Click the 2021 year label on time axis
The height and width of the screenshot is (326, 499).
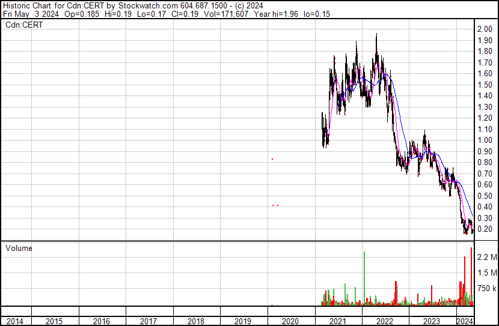(x=337, y=321)
